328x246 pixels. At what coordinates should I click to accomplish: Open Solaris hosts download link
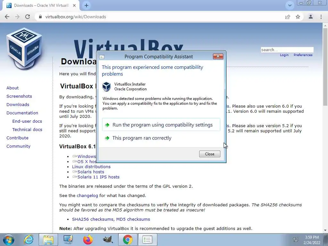(91, 172)
